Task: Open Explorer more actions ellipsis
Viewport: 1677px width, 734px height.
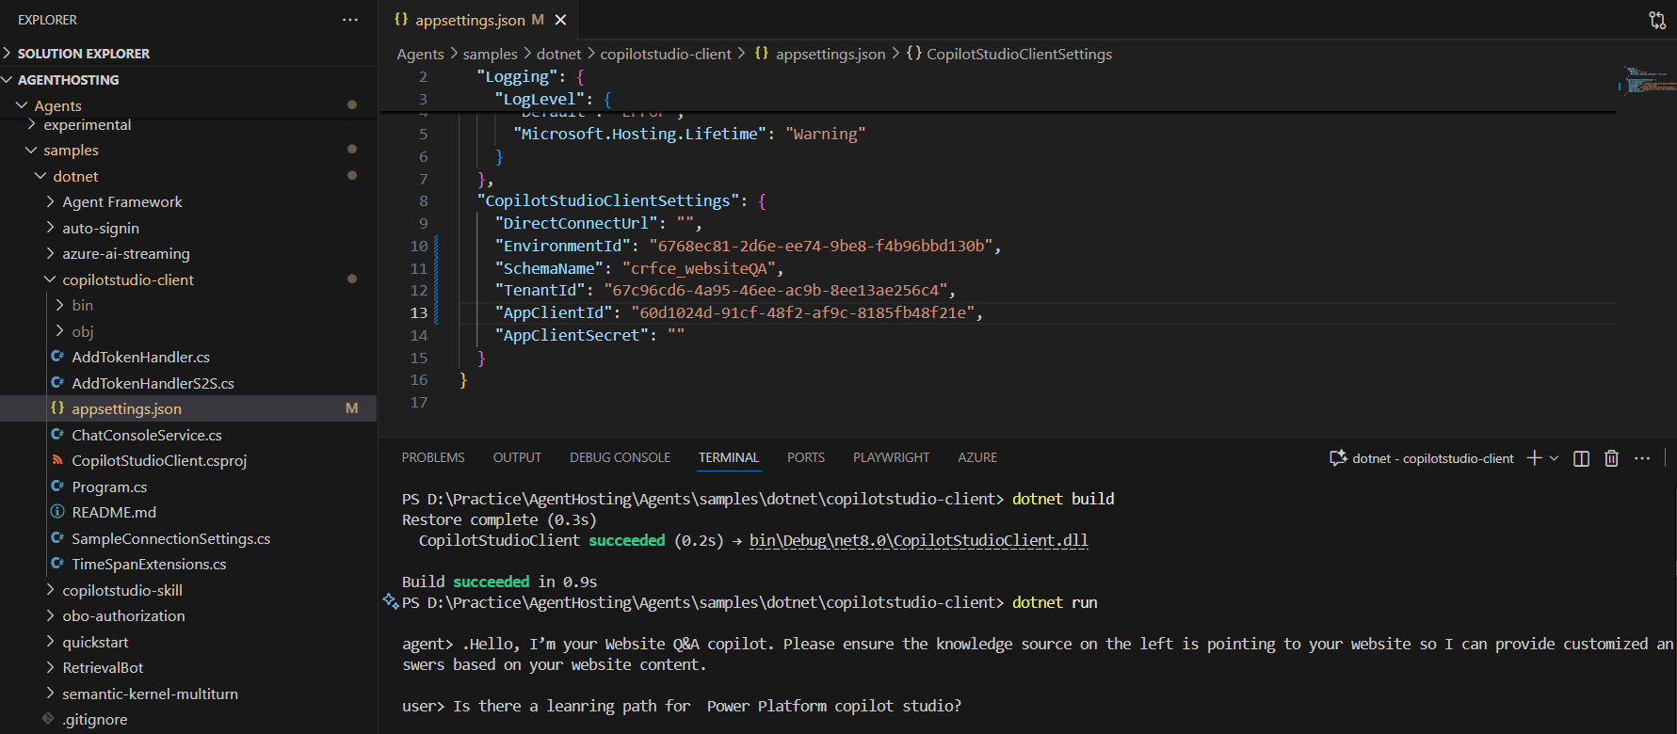Action: tap(350, 20)
